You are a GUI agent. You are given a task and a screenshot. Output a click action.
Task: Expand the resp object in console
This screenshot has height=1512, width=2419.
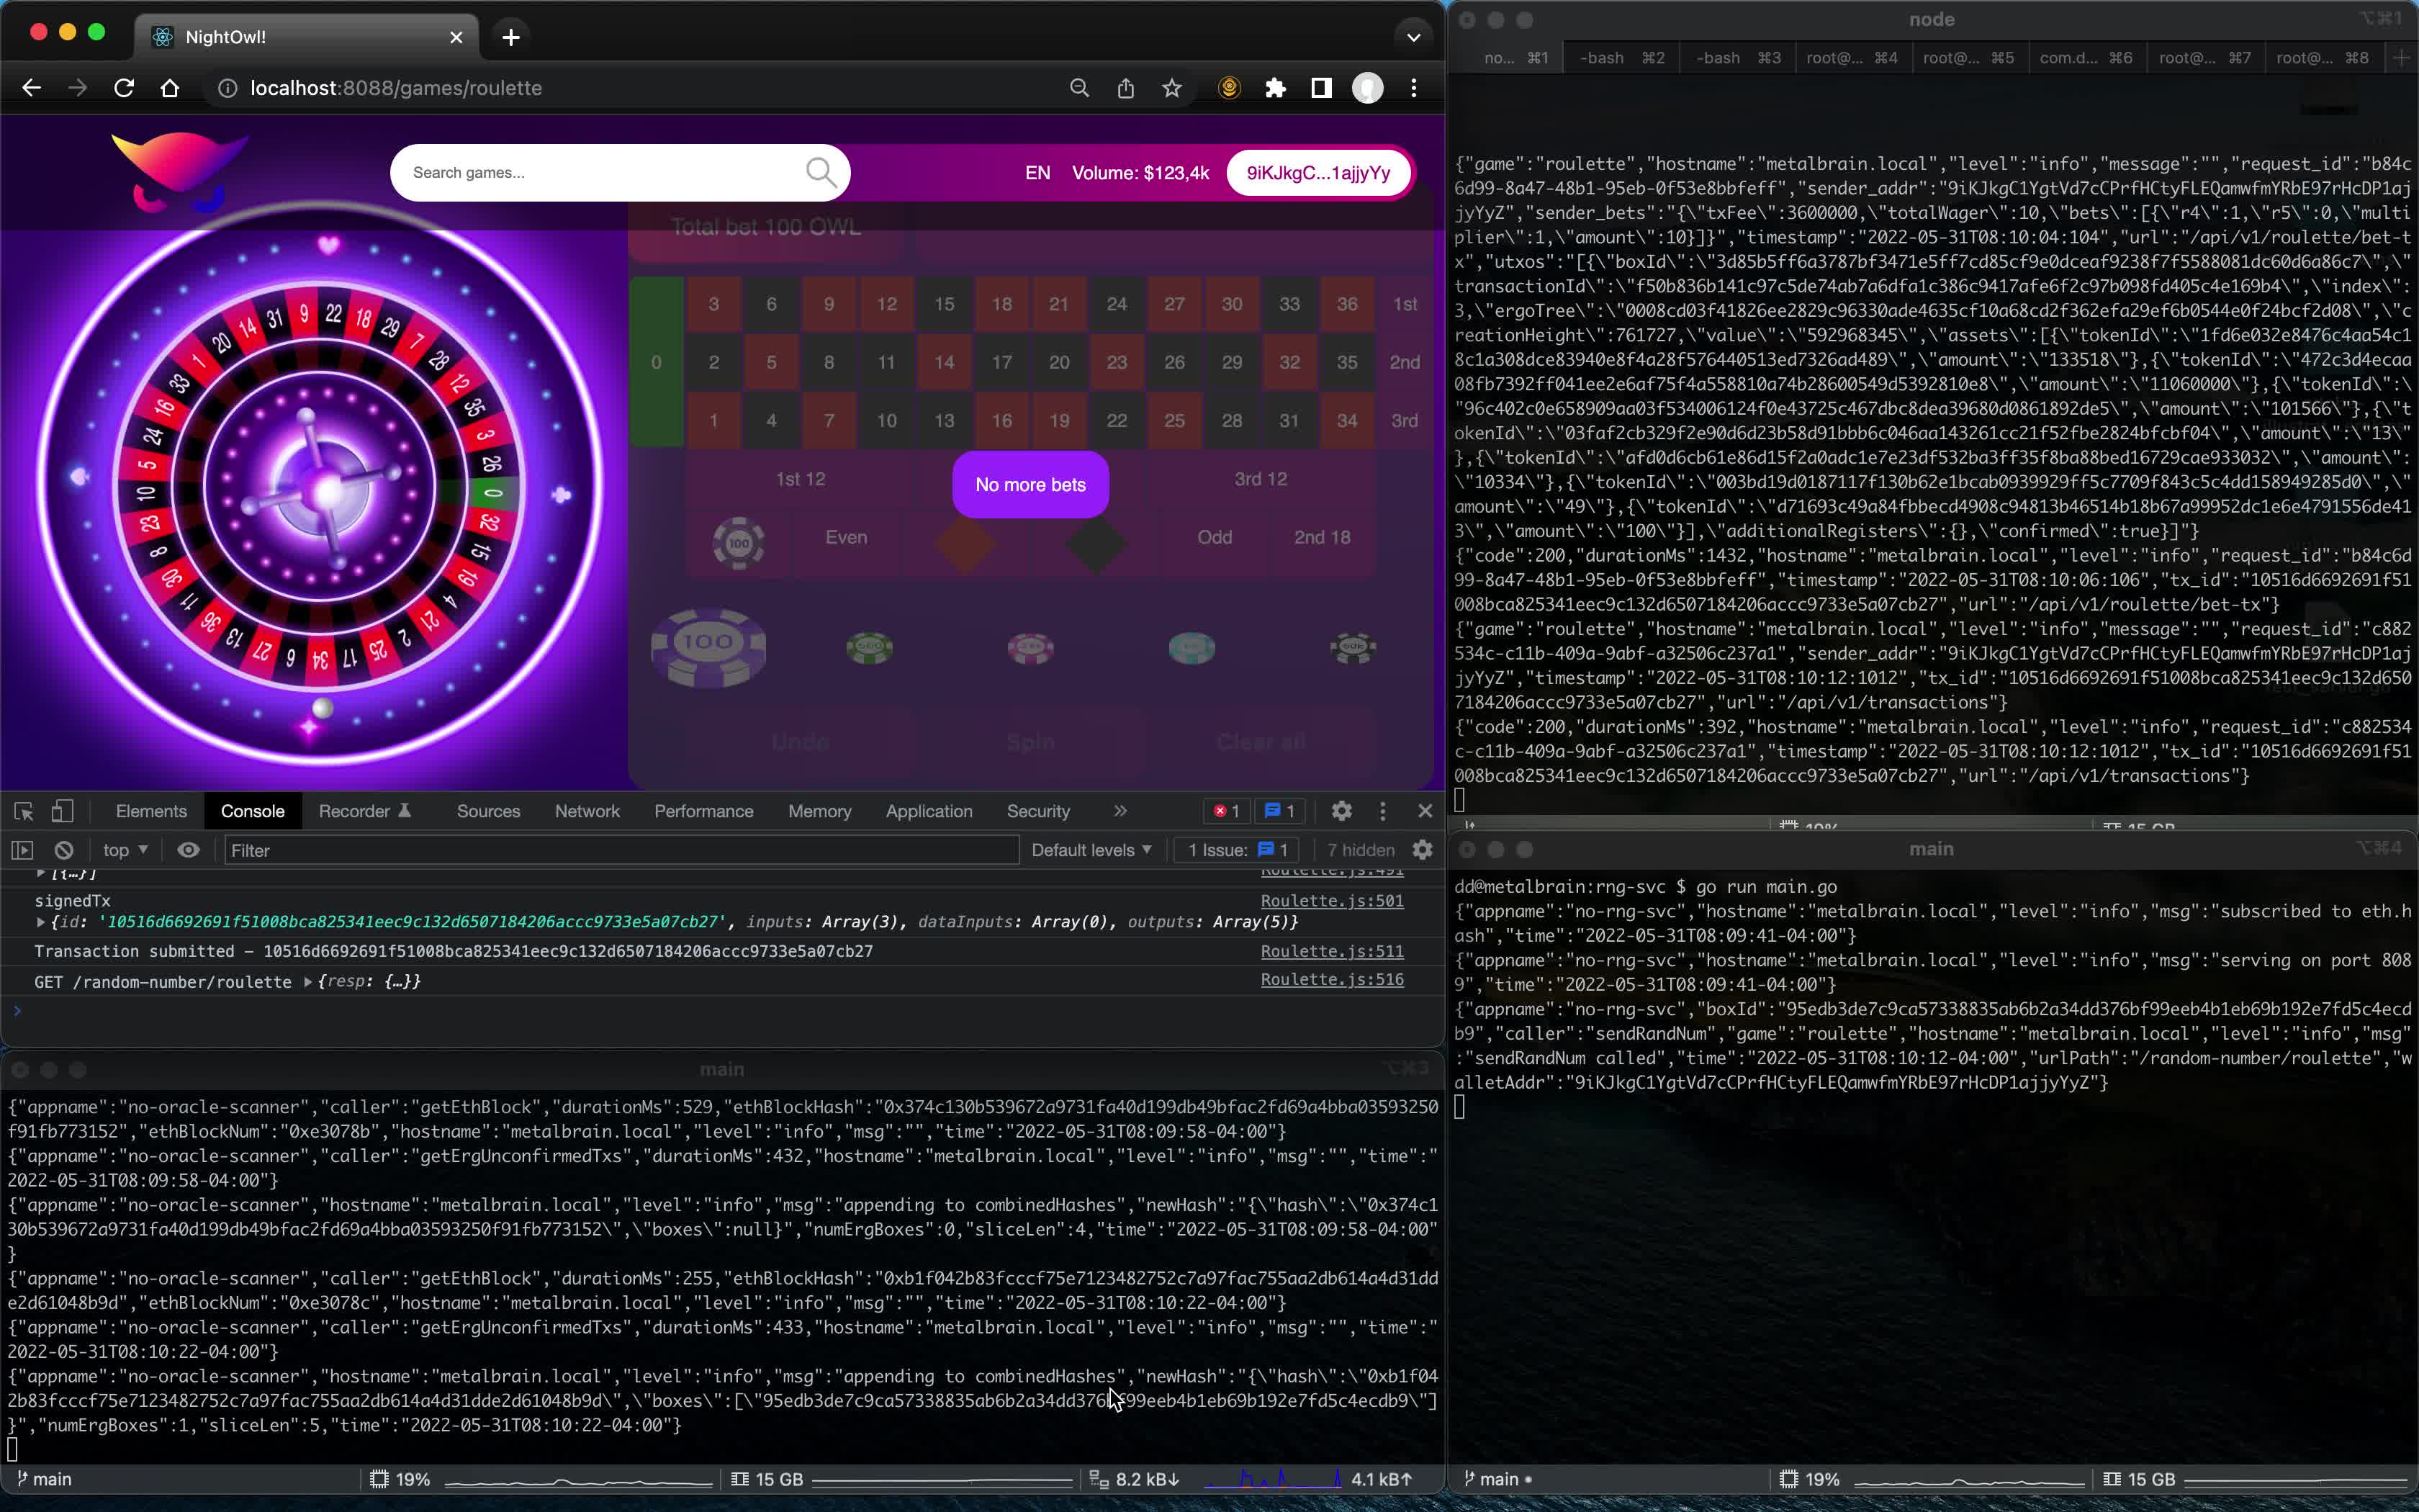click(308, 982)
